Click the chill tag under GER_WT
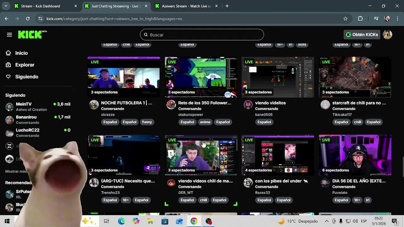The image size is (404, 227). pyautogui.click(x=204, y=200)
